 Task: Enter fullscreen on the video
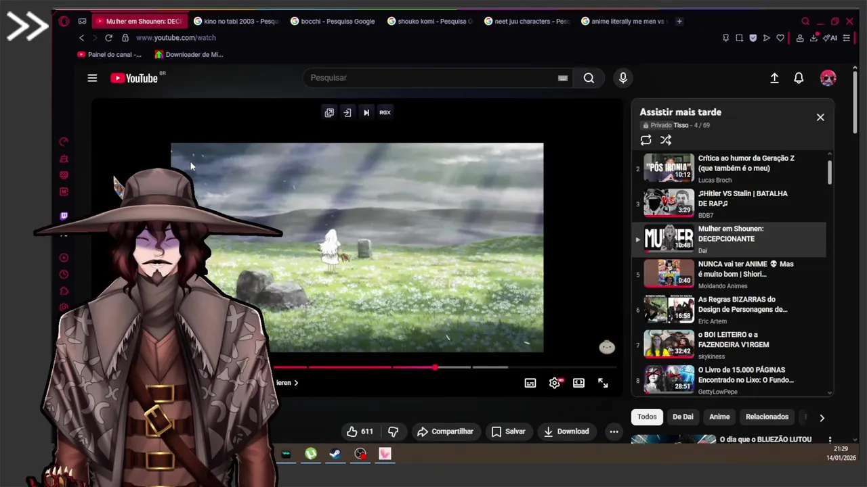point(603,383)
